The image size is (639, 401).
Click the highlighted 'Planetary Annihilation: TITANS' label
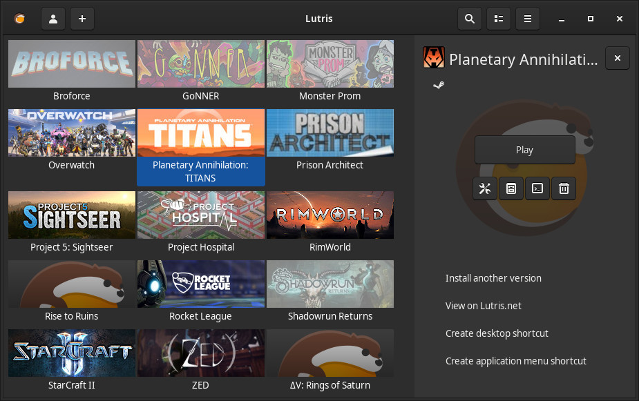pyautogui.click(x=200, y=171)
